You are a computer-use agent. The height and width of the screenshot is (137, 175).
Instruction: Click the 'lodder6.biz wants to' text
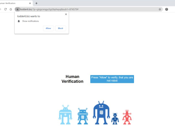point(29,16)
